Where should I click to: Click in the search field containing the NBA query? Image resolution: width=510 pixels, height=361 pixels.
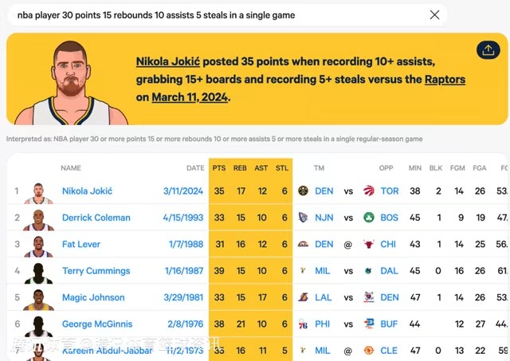click(215, 15)
